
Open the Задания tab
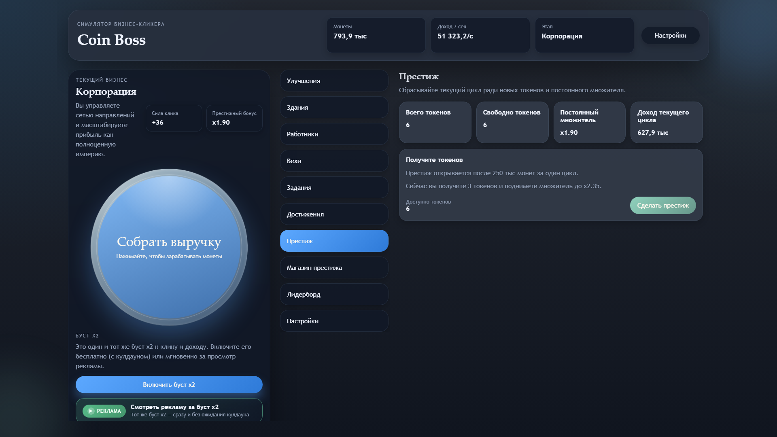[x=334, y=187]
